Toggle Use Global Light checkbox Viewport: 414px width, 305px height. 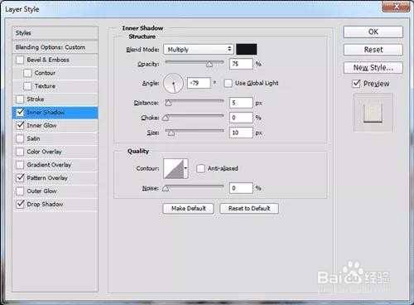point(228,83)
